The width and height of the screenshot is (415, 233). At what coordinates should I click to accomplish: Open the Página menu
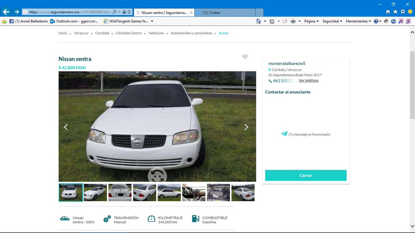(311, 21)
